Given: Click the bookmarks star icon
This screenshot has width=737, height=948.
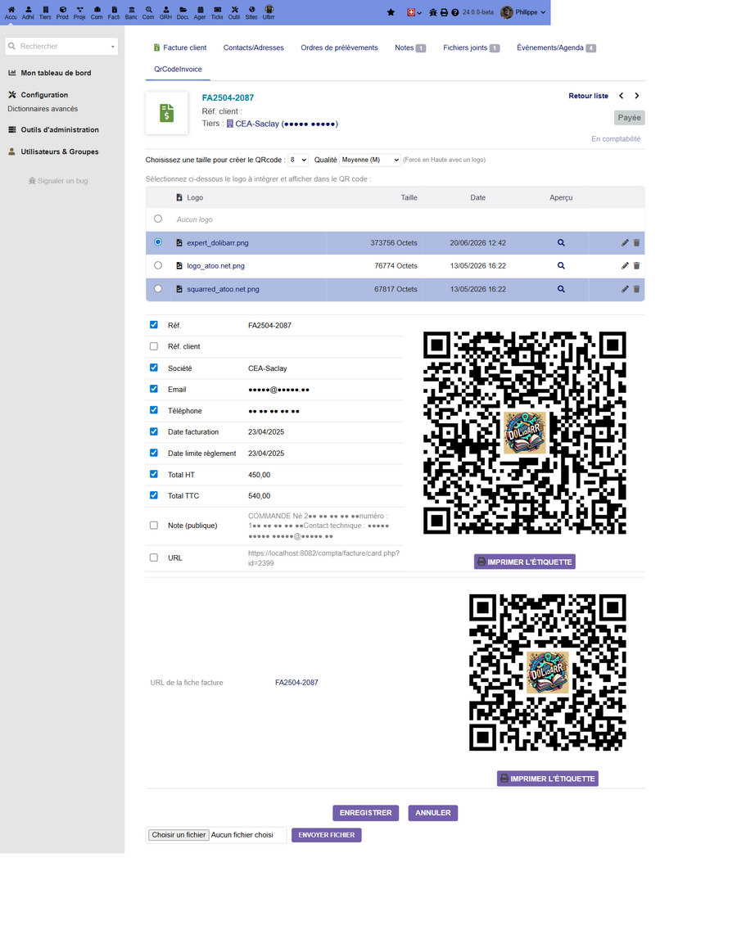Looking at the screenshot, I should 391,12.
